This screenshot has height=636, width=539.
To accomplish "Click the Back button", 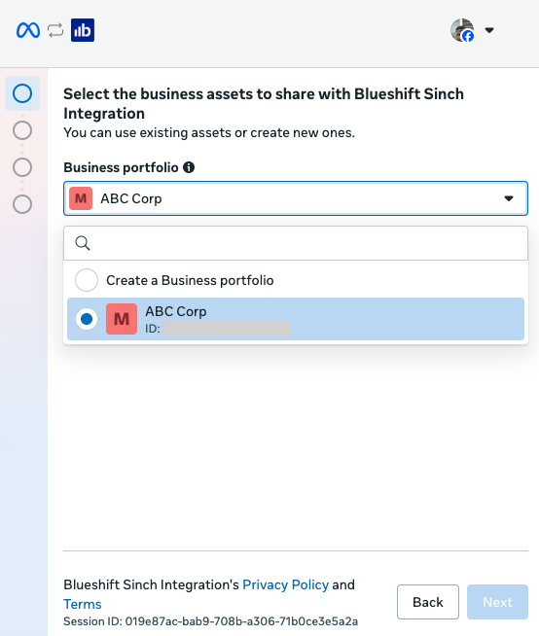I will (428, 602).
